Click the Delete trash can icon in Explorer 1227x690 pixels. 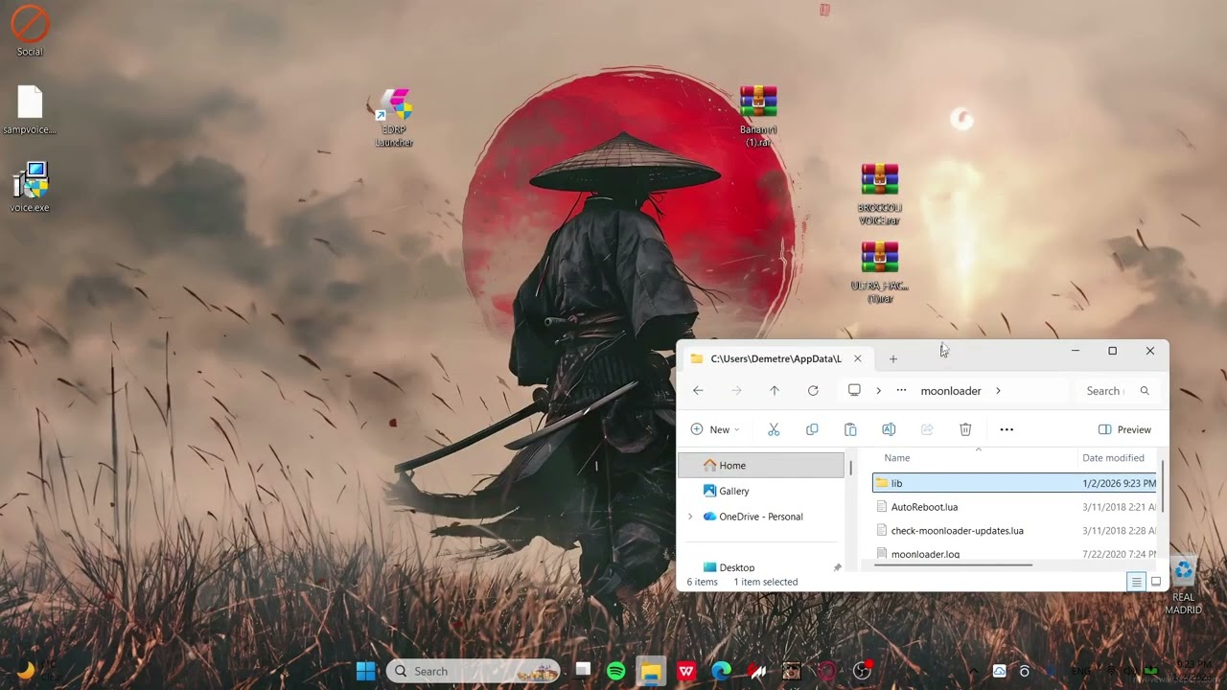[x=965, y=429]
